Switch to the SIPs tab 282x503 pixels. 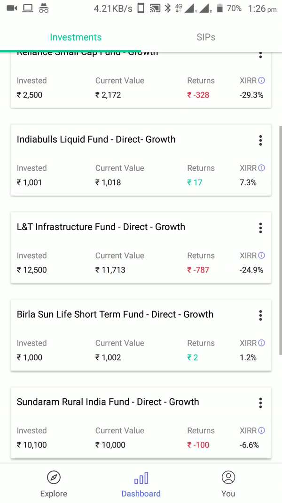[x=205, y=37]
